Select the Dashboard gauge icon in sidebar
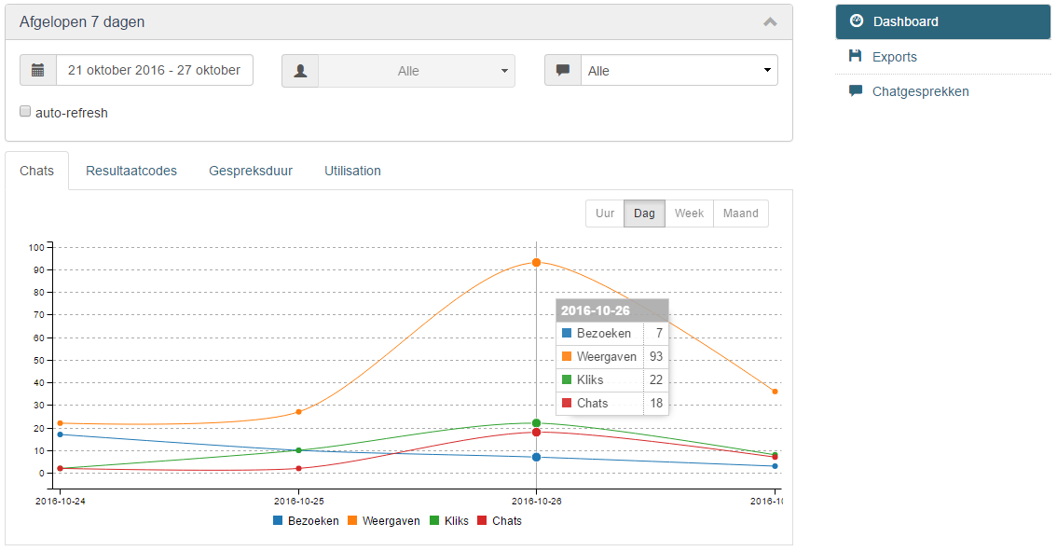Viewport: 1057px width, 551px height. 857,21
